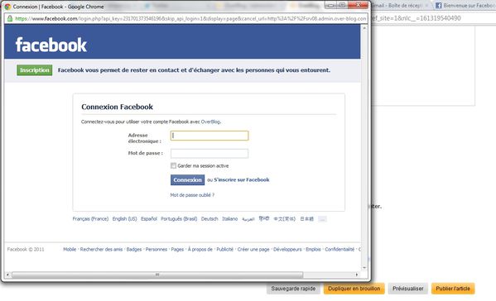Select the Chinese language link

click(x=284, y=218)
